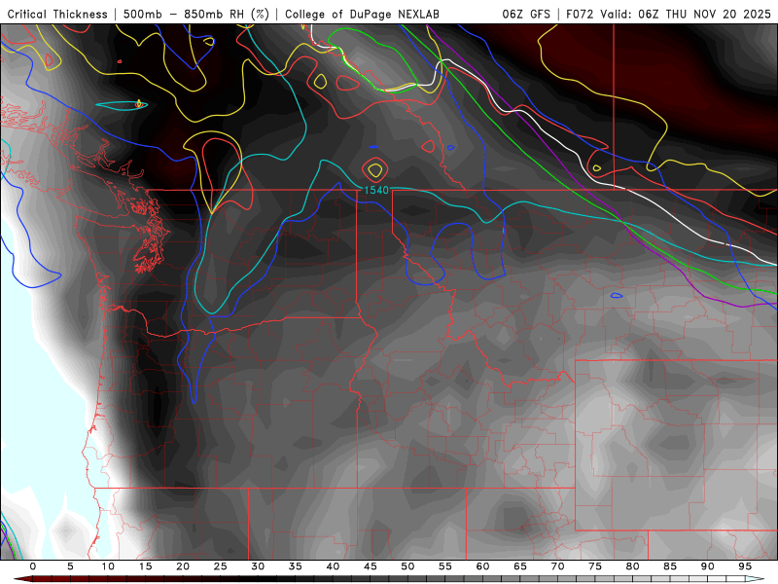Click the colorbar value "60"
The height and width of the screenshot is (584, 778).
pos(482,566)
